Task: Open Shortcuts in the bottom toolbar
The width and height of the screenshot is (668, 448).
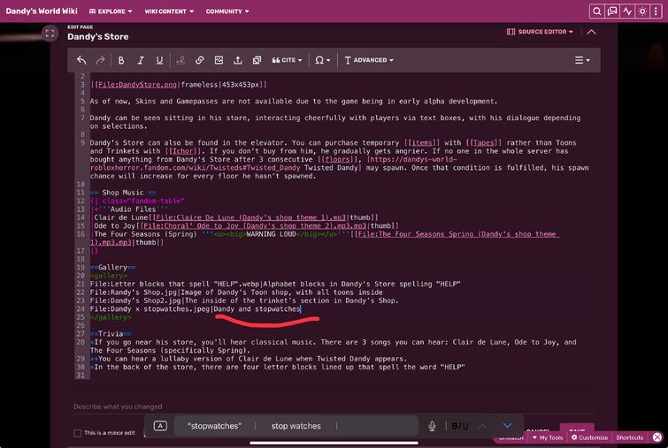Action: [630, 437]
